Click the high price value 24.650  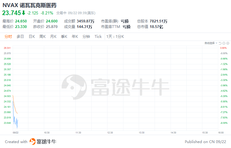coord(21,21)
